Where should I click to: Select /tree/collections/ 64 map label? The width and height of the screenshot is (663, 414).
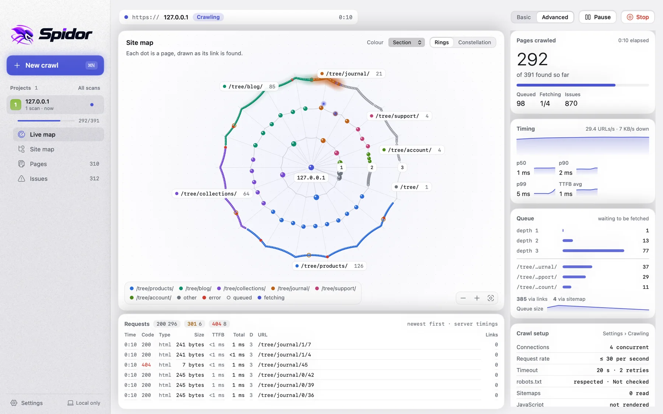point(213,194)
